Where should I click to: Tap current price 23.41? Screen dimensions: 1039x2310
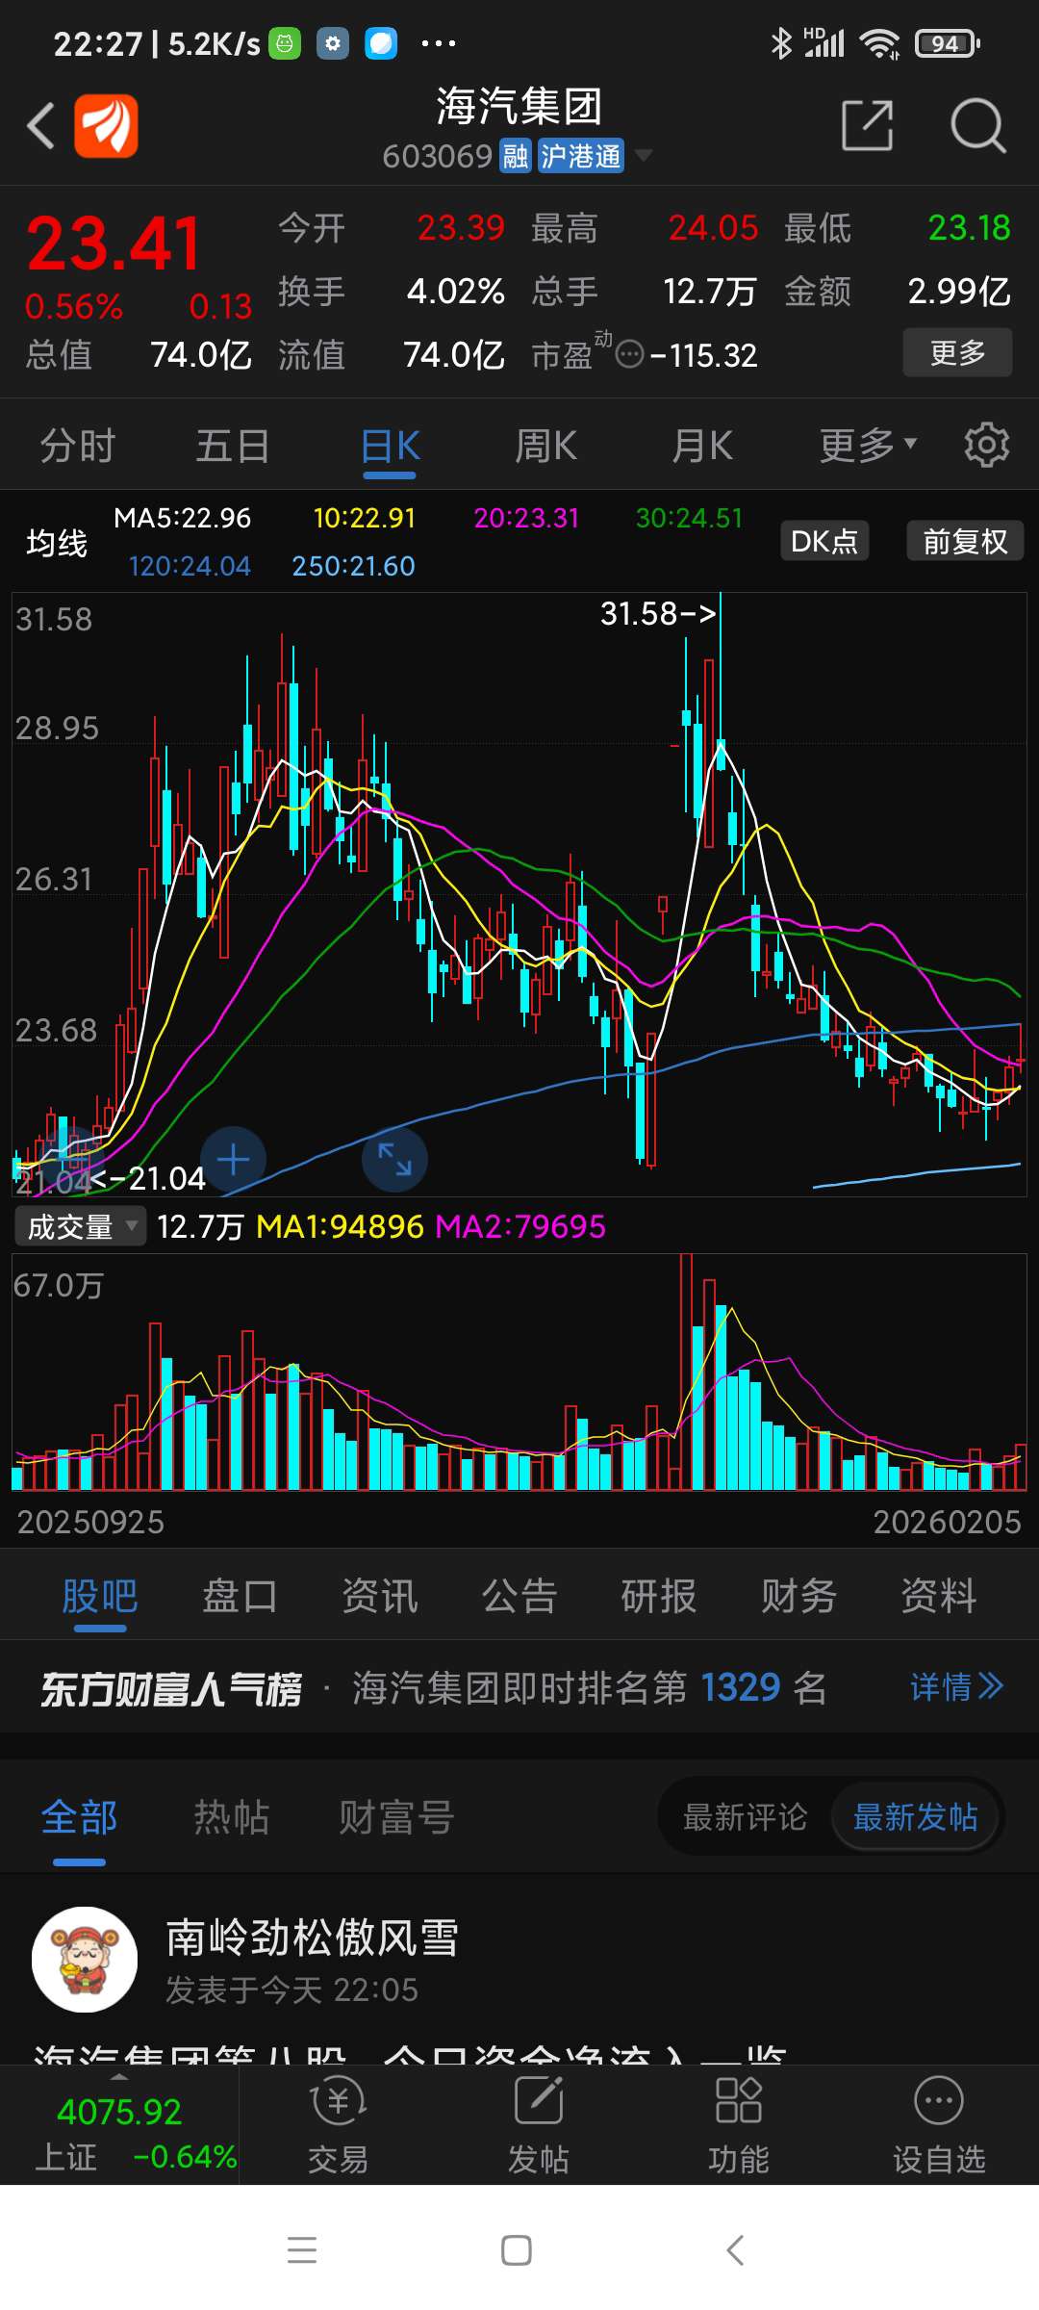tap(114, 243)
